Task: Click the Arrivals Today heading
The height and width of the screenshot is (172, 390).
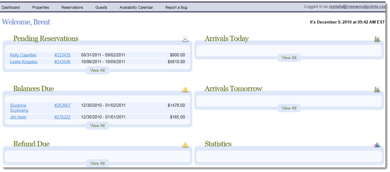Action: (227, 39)
